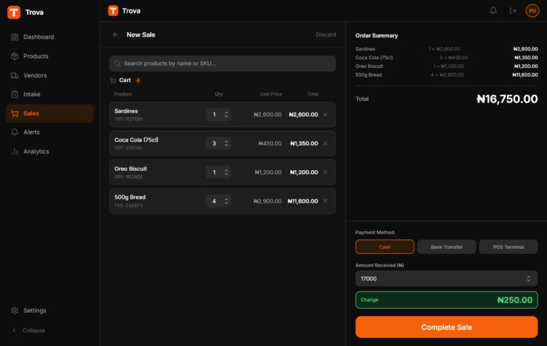Open the Settings page

click(50, 311)
